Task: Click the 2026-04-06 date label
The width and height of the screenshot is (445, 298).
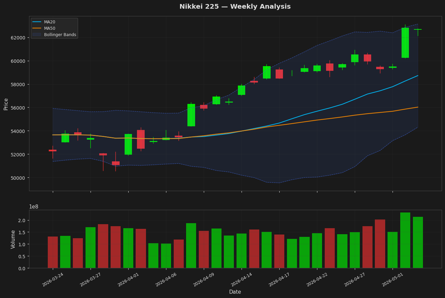Action: [x=166, y=280]
